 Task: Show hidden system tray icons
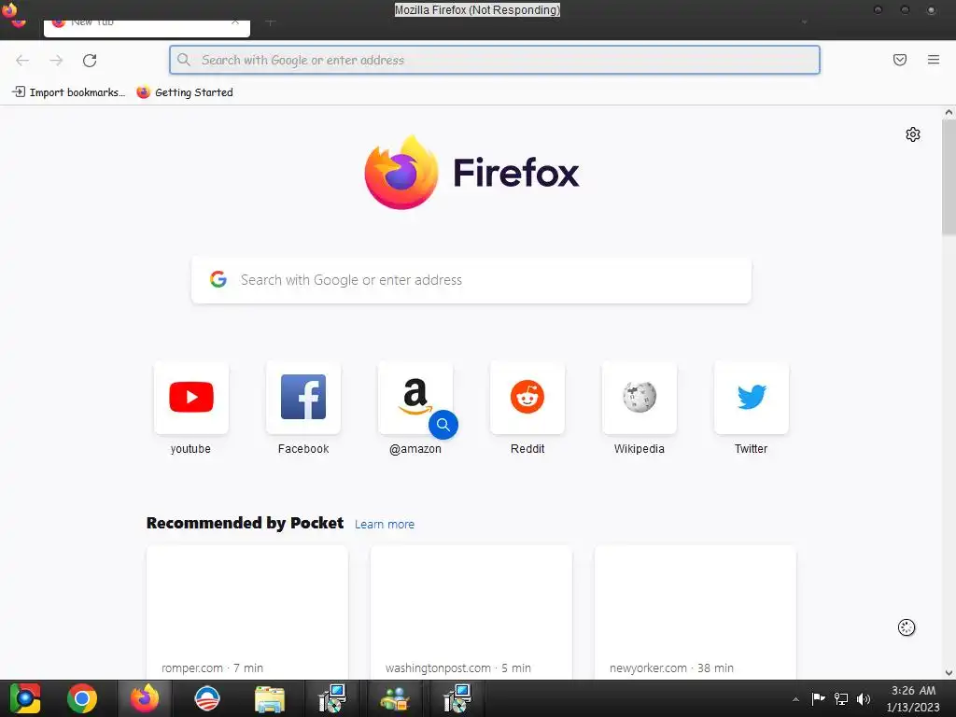(795, 699)
